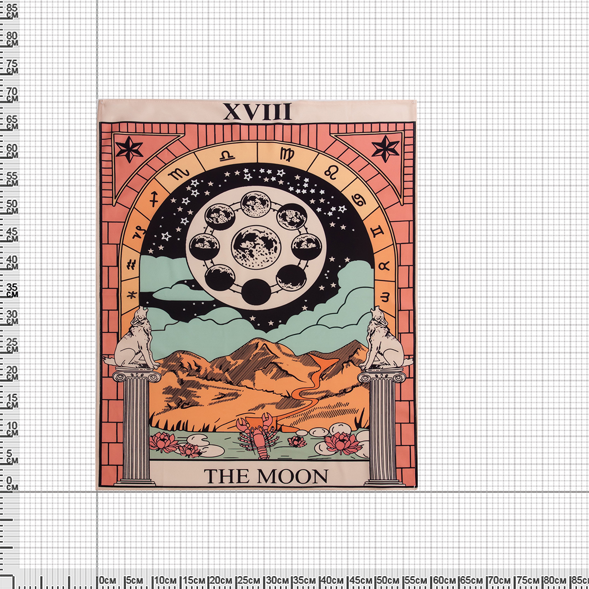
Task: Click the "XVIII" numeral on the tapestry
Action: pos(257,112)
